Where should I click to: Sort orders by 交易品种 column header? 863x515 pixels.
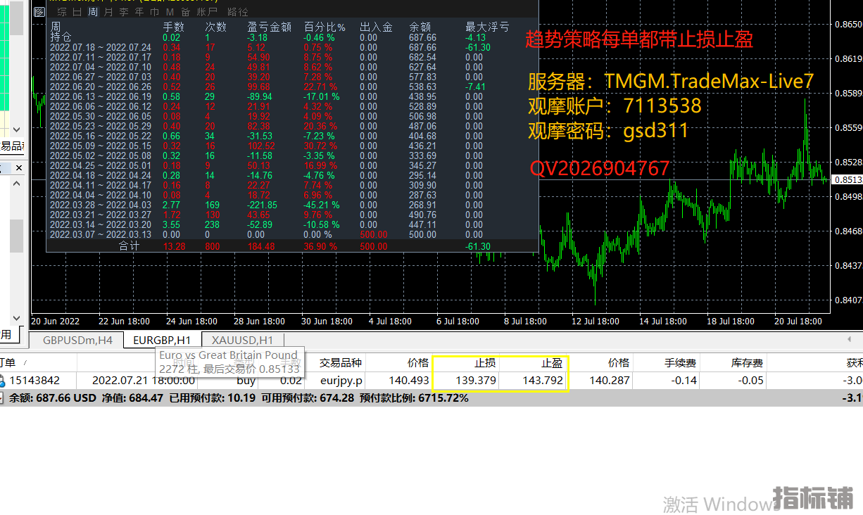tap(341, 363)
